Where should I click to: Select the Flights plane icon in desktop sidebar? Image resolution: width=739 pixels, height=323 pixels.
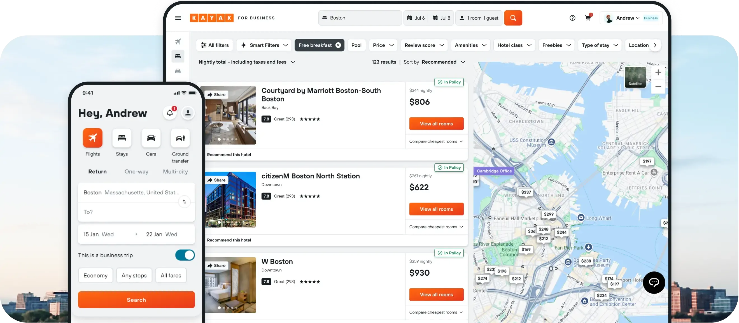178,41
